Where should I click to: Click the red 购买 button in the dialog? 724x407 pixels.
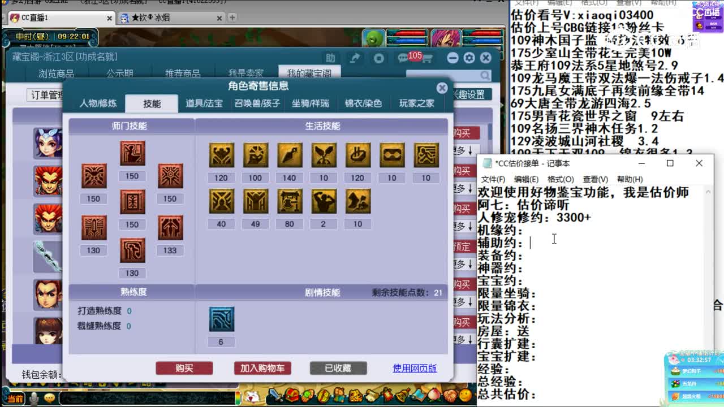(184, 368)
